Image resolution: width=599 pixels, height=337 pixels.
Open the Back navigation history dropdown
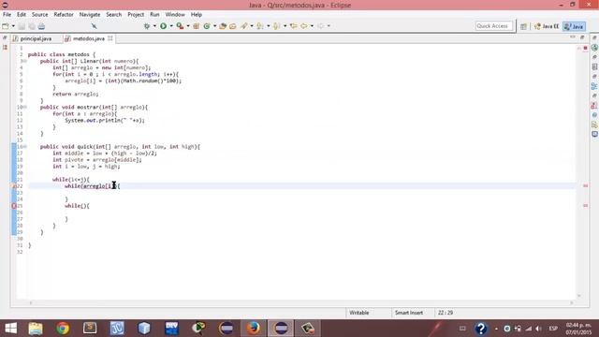pos(312,26)
